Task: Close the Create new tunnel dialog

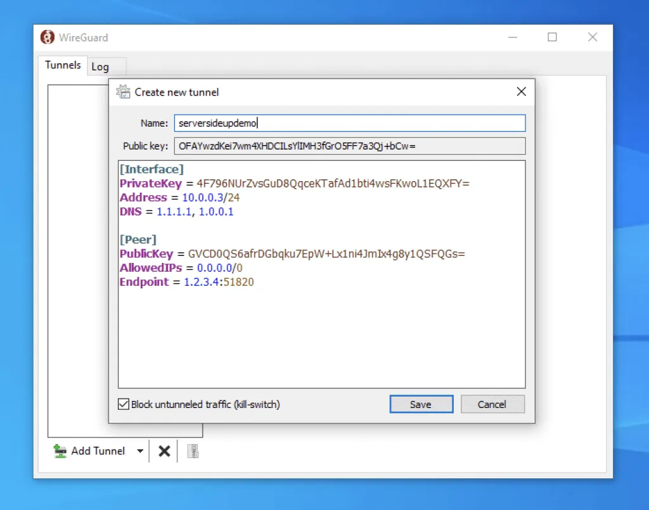Action: tap(521, 91)
